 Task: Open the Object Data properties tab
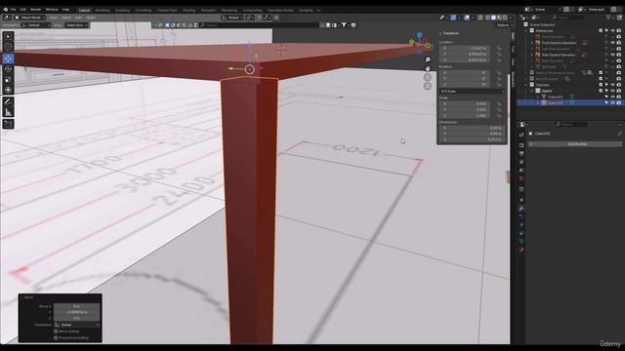[x=521, y=241]
